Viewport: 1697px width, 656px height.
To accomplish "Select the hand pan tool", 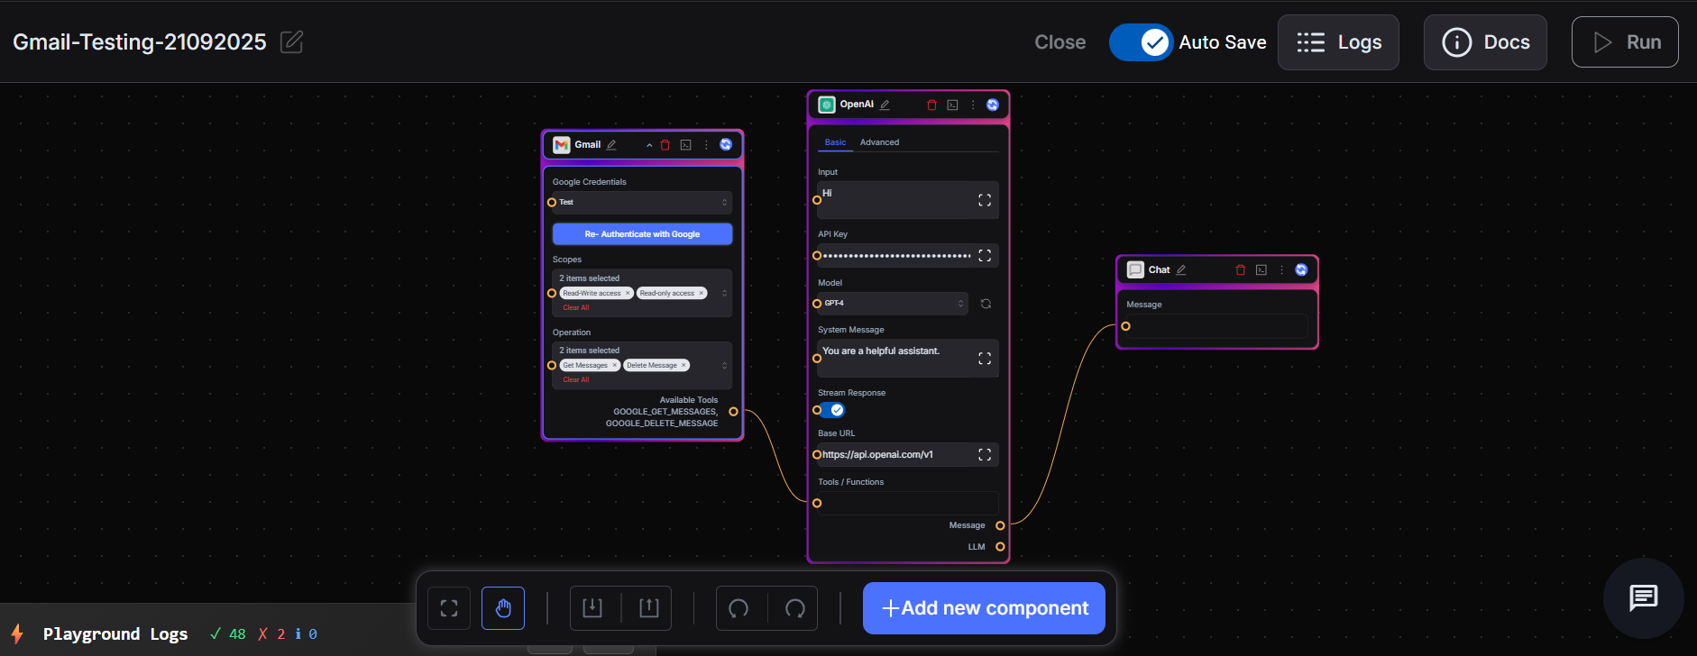I will 503,608.
